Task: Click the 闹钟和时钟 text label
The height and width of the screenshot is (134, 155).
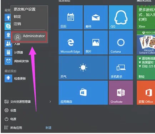Action: point(21,61)
